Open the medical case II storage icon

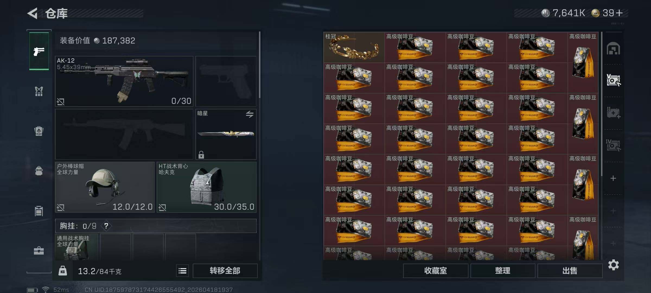click(x=613, y=113)
